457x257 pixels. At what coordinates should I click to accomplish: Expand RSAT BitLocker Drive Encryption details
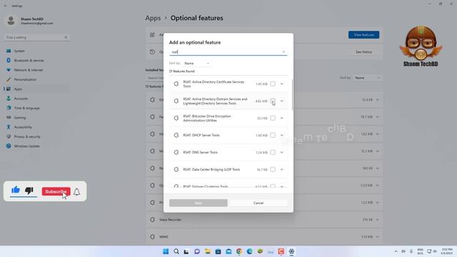[x=282, y=118]
